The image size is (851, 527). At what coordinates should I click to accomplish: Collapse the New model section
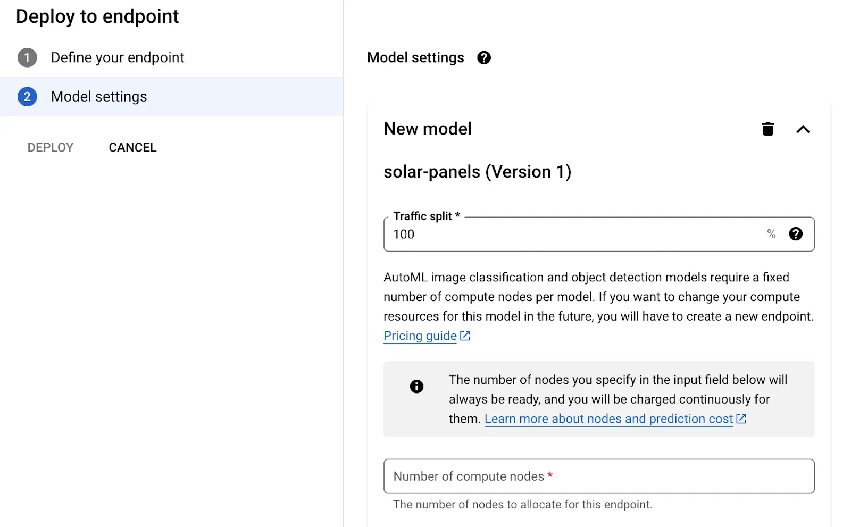[x=803, y=129]
